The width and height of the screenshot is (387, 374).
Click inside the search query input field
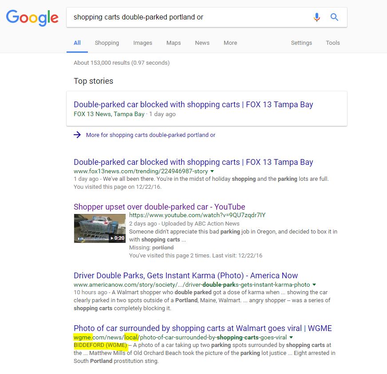(x=186, y=17)
